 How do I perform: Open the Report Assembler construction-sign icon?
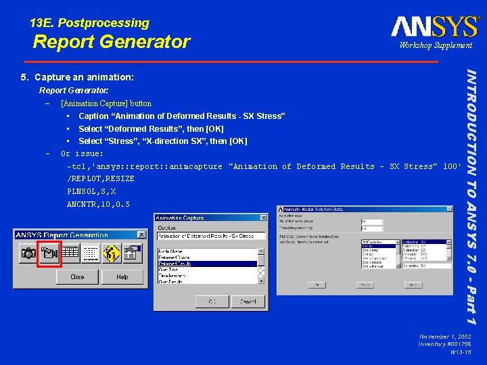pos(112,253)
